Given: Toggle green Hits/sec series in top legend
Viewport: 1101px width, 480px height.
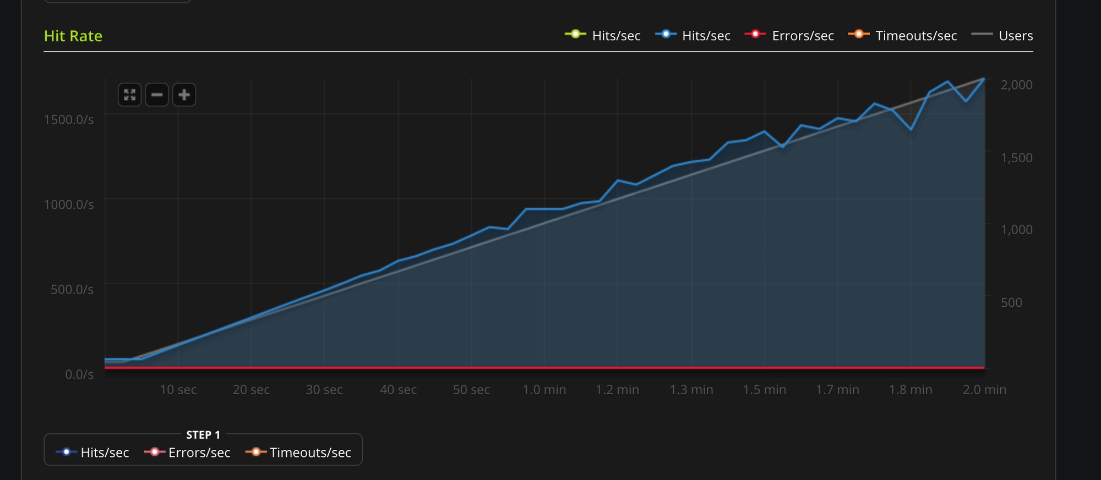Looking at the screenshot, I should [603, 36].
